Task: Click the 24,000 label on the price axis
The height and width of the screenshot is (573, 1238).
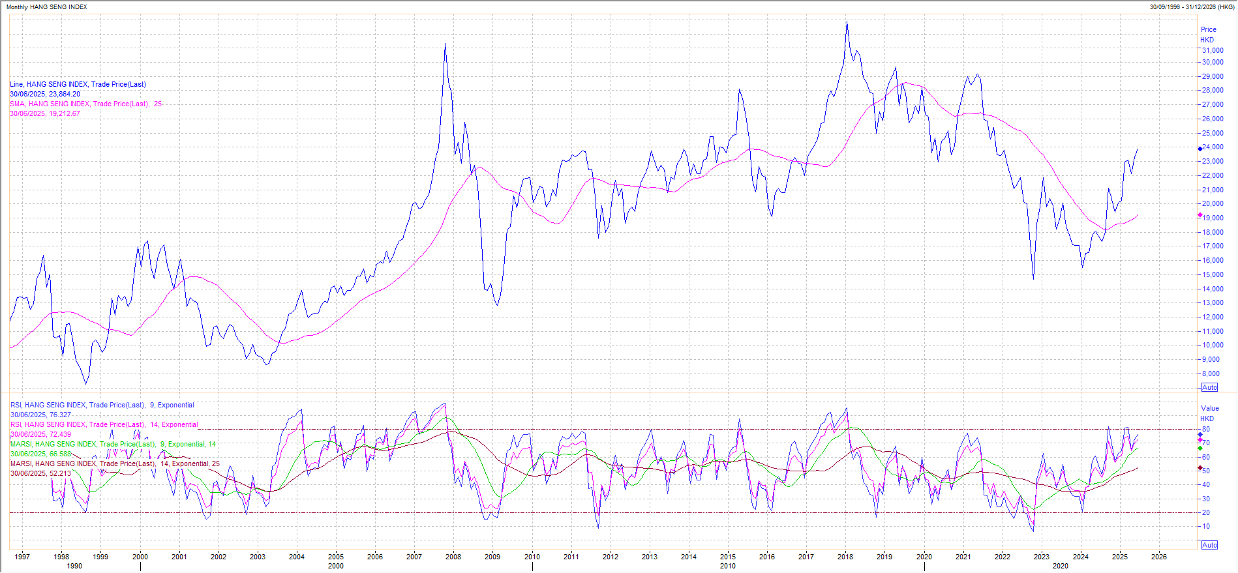Action: pyautogui.click(x=1213, y=147)
